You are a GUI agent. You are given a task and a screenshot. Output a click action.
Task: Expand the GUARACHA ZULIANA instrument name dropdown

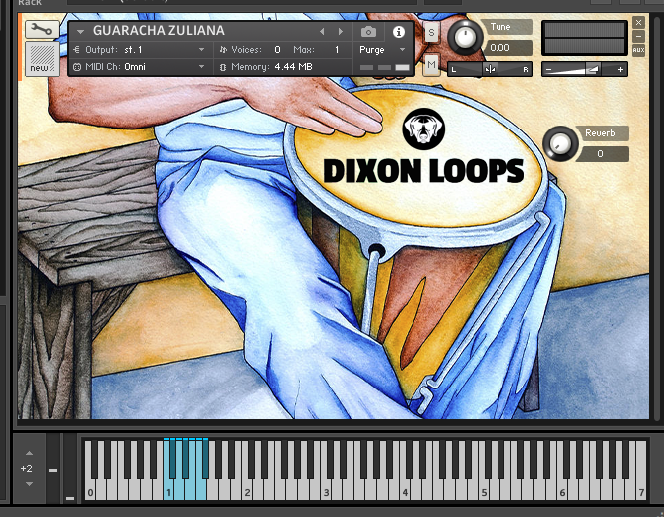pos(80,31)
